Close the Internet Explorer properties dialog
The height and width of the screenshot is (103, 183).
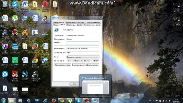click(99, 17)
